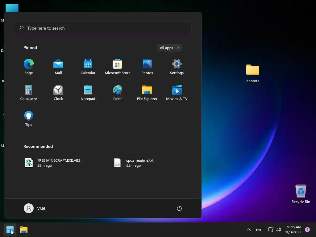Open File Explorer from the taskbar
The height and width of the screenshot is (237, 316).
[x=24, y=230]
